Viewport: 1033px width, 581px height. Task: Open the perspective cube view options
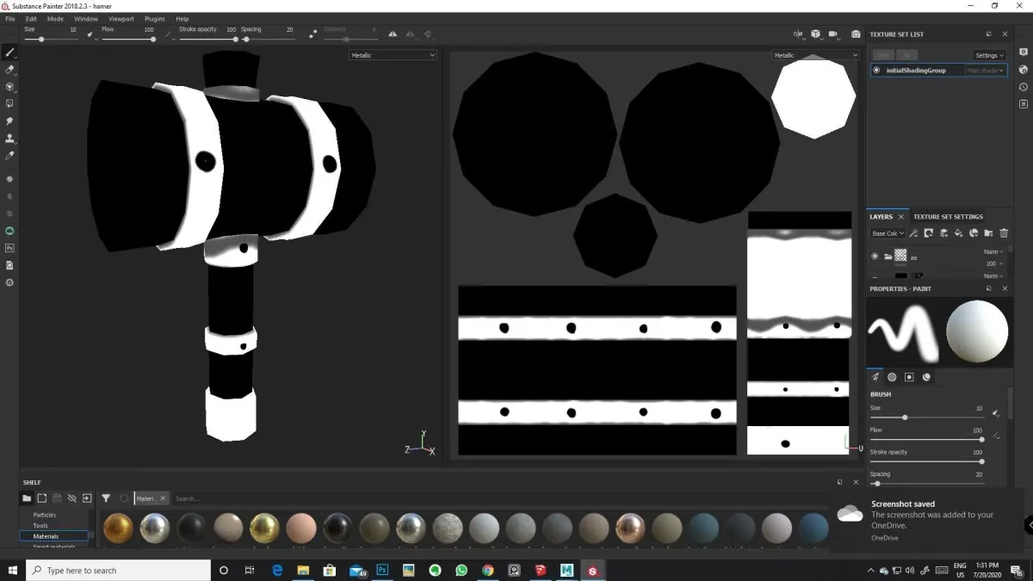click(815, 34)
